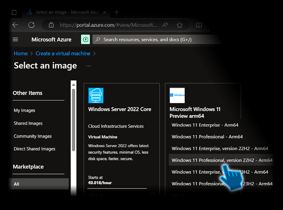Click the €0.018/hour price text
This screenshot has width=283, height=210.
pyautogui.click(x=100, y=183)
